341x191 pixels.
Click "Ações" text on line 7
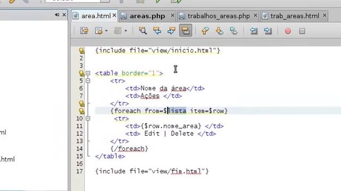coord(150,96)
